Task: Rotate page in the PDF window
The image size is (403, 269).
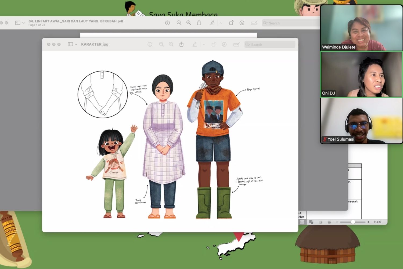Action: (231, 23)
